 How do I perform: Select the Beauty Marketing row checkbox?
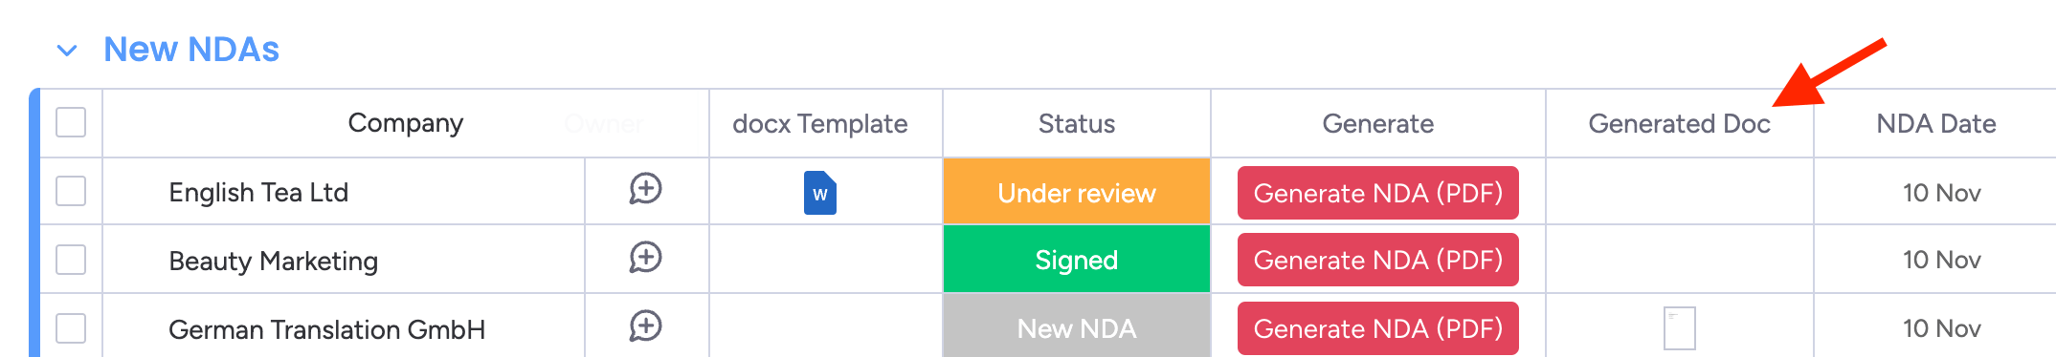click(x=71, y=260)
